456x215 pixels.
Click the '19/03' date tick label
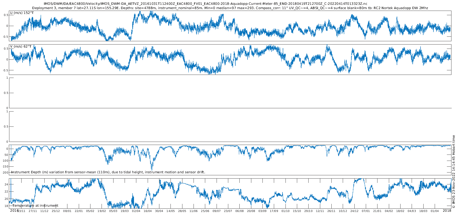click(125, 211)
